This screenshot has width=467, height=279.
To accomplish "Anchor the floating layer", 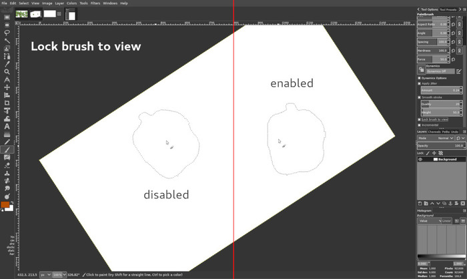I will click(x=450, y=203).
